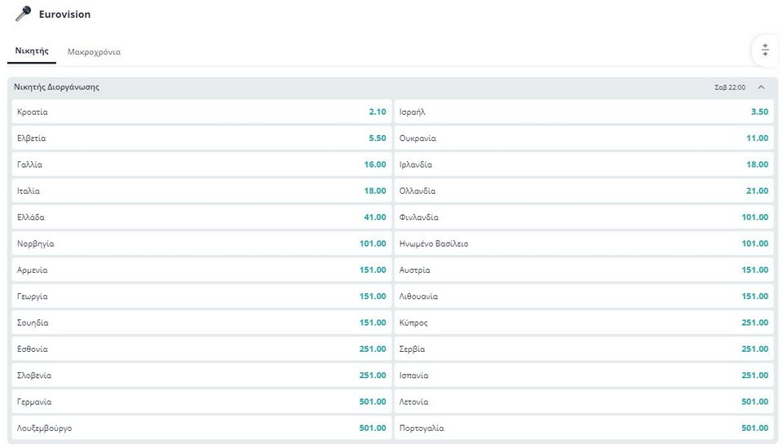Collapse the Νικητής Διοργάνωσης section chevron

(761, 87)
